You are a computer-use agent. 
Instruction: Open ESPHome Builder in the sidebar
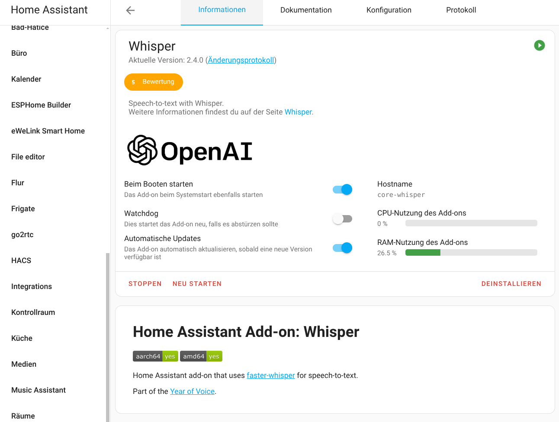[41, 105]
